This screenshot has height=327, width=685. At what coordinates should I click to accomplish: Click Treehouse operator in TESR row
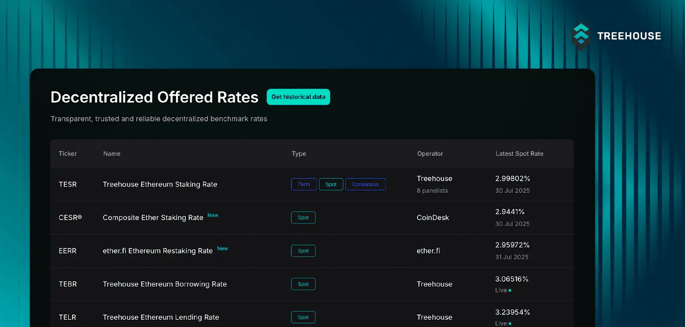point(435,179)
